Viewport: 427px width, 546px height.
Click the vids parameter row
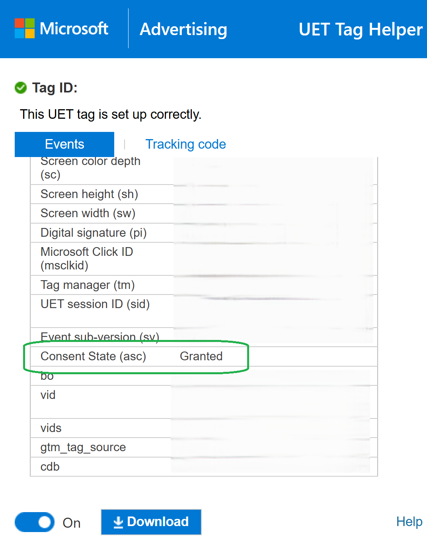(51, 428)
